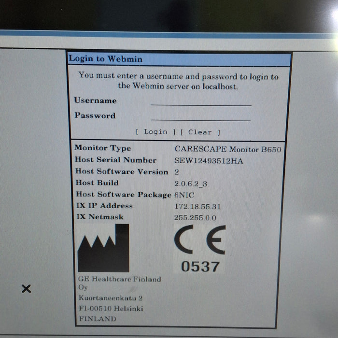Click the 'IX IP Address' label

click(105, 205)
